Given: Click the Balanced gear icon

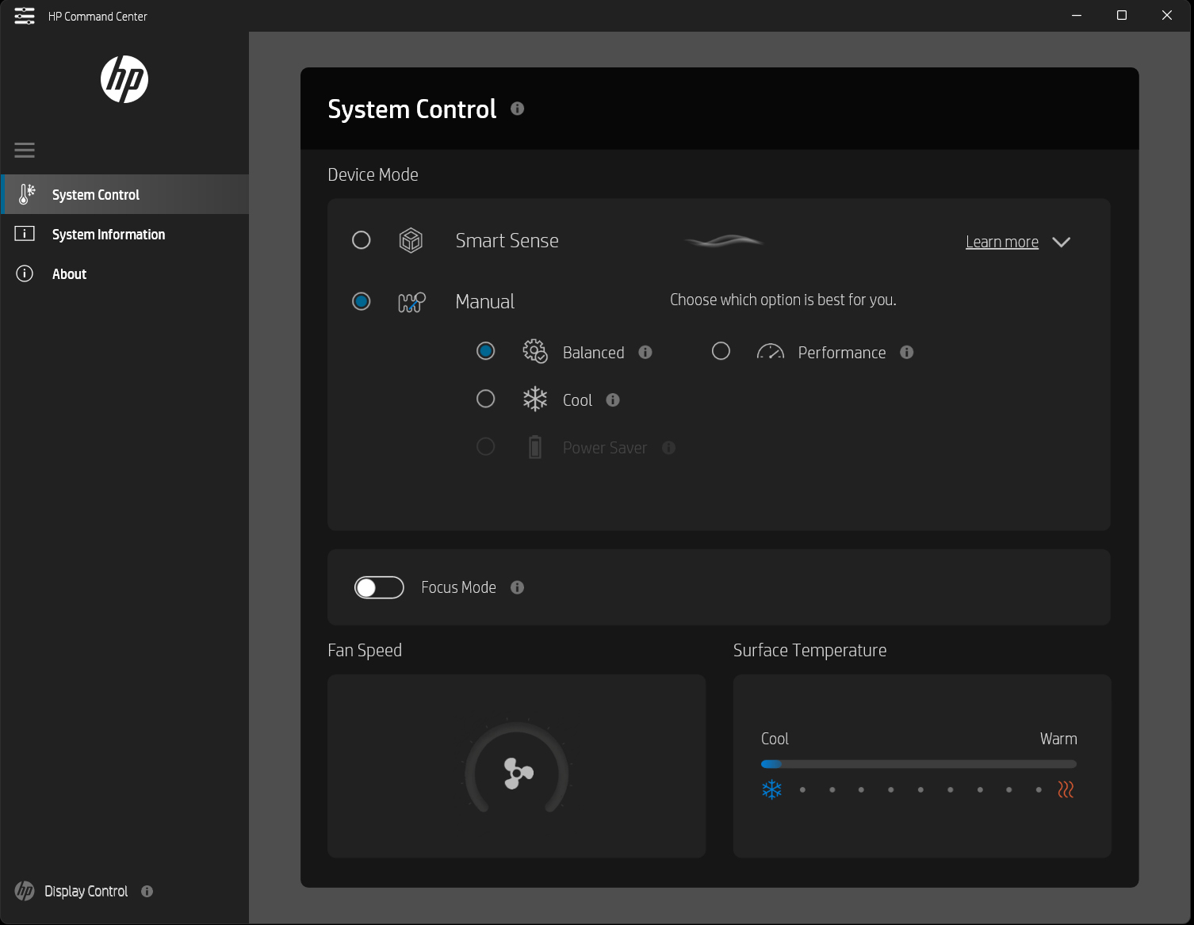Looking at the screenshot, I should click(x=535, y=351).
